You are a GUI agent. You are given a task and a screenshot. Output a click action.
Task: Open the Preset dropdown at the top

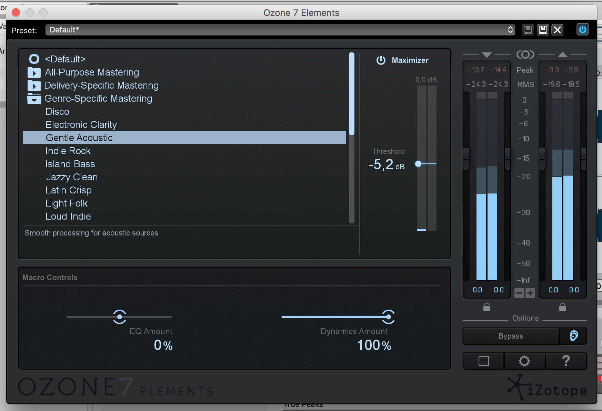(x=279, y=30)
